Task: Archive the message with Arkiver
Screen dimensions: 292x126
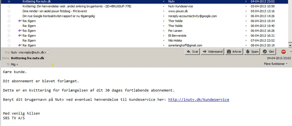Action: (234, 52)
